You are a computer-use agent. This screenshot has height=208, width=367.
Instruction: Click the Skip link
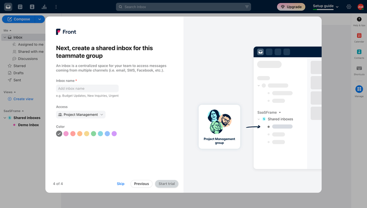[121, 184]
